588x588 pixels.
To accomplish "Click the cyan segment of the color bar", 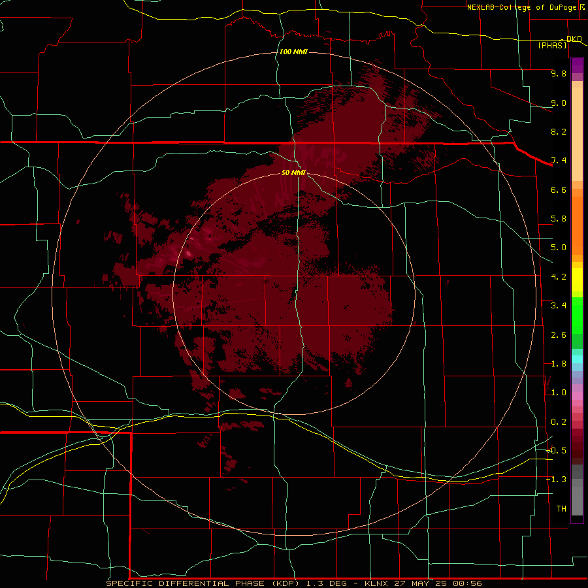I will pos(577,359).
